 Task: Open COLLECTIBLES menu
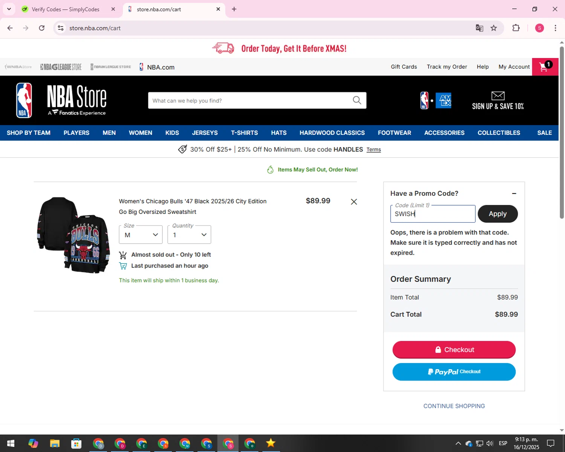[499, 133]
